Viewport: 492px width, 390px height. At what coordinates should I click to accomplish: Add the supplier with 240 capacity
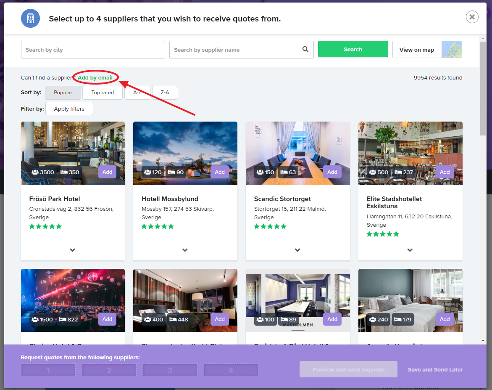coord(445,319)
